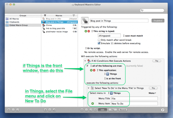Select the Blog post in 2Do macro
Viewport: 173px width, 118px height.
click(59, 19)
